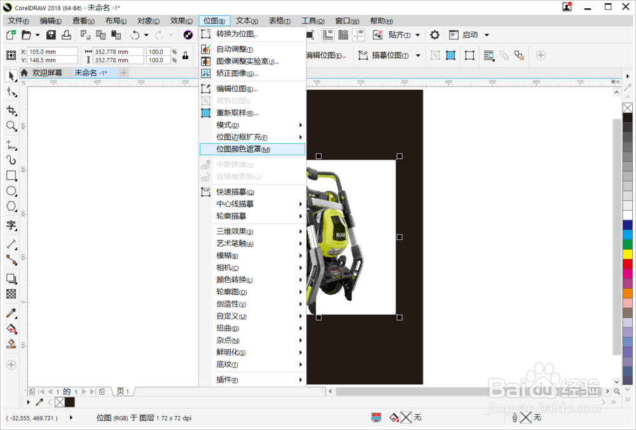The image size is (636, 430).
Task: Select the Text tool
Action: (11, 225)
